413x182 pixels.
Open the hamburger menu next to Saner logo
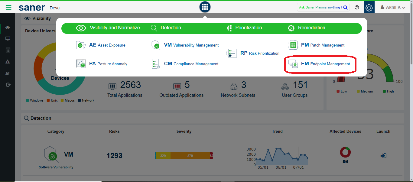tap(8, 7)
